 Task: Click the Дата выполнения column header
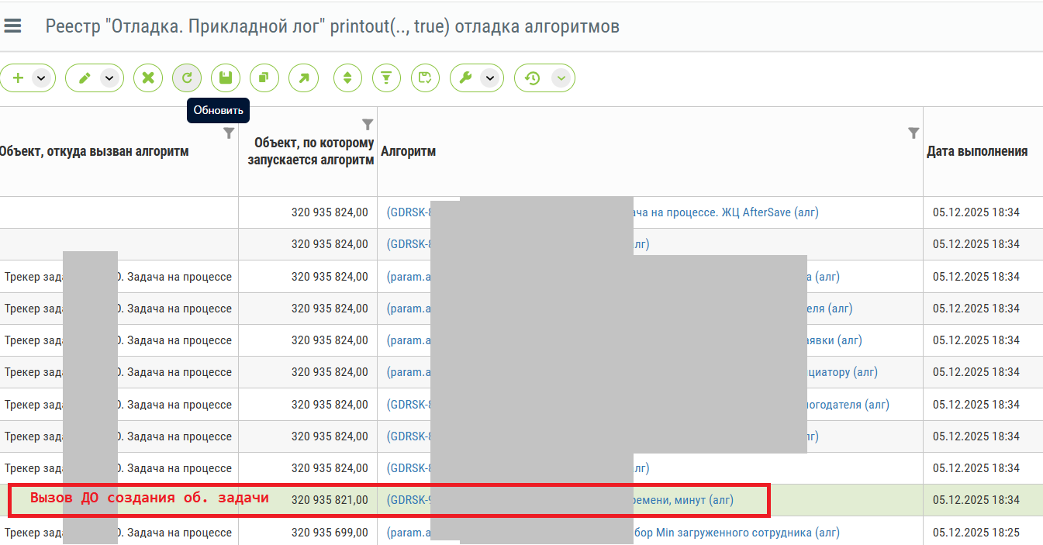coord(977,151)
